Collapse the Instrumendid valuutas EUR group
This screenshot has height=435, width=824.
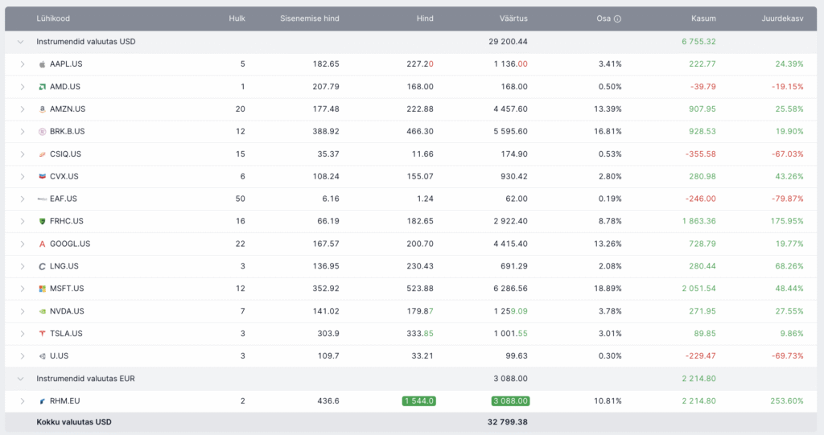pos(20,378)
